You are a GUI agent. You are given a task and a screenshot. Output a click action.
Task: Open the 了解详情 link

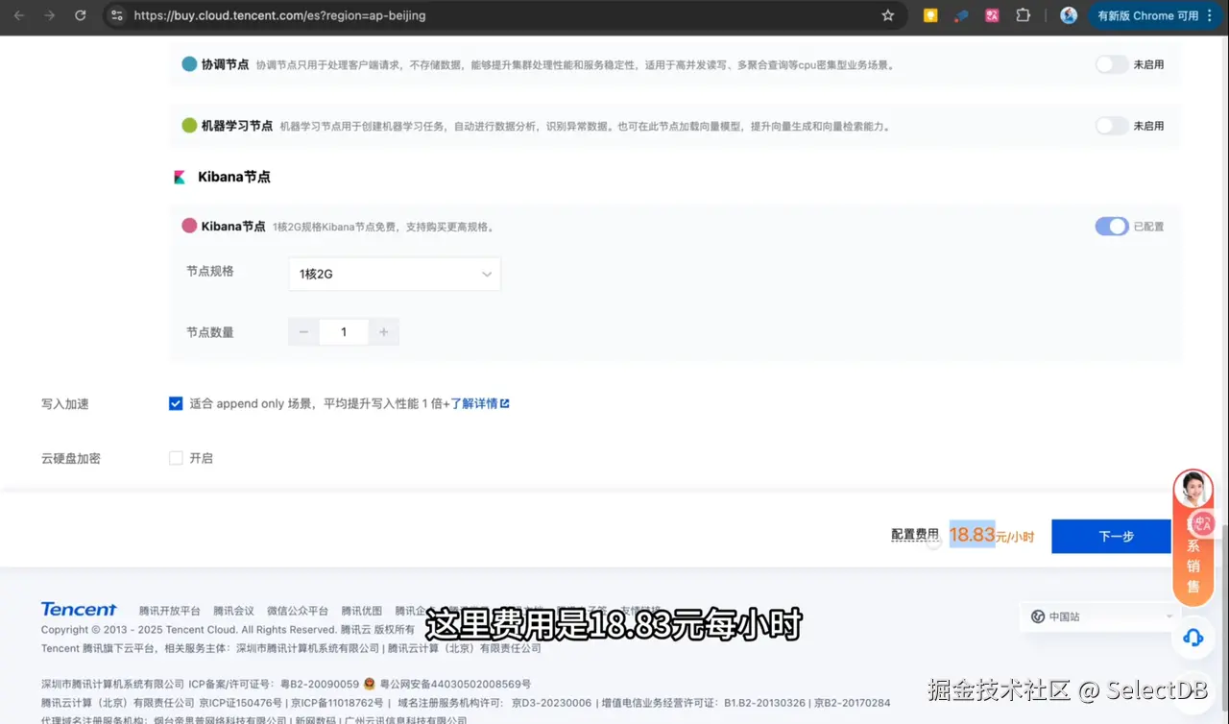pyautogui.click(x=477, y=403)
